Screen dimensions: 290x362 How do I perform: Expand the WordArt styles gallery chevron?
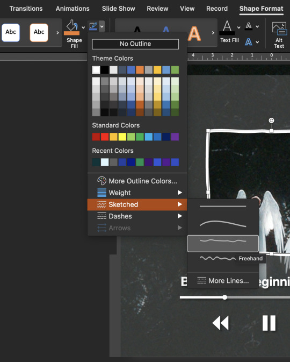[x=213, y=33]
